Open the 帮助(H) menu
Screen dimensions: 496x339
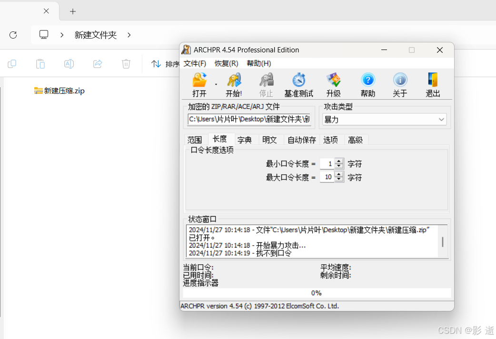[x=259, y=64]
